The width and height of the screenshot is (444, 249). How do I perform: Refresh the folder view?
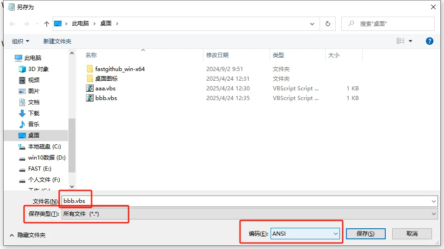328,24
